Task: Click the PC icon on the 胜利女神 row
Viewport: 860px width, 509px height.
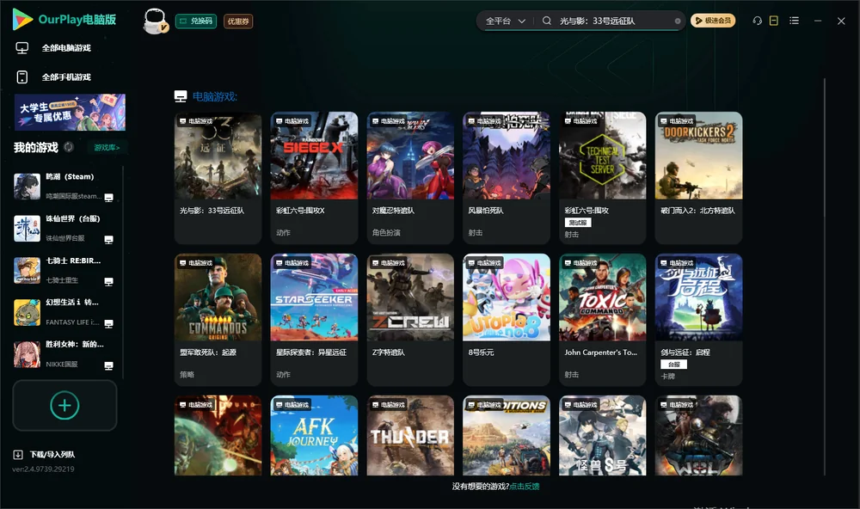Action: (108, 366)
